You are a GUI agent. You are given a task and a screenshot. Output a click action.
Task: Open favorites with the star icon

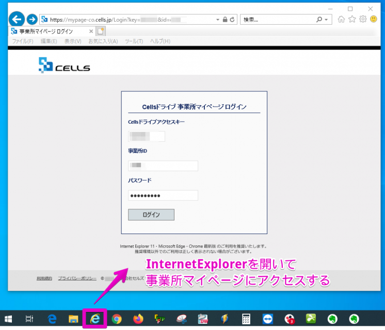[x=352, y=19]
